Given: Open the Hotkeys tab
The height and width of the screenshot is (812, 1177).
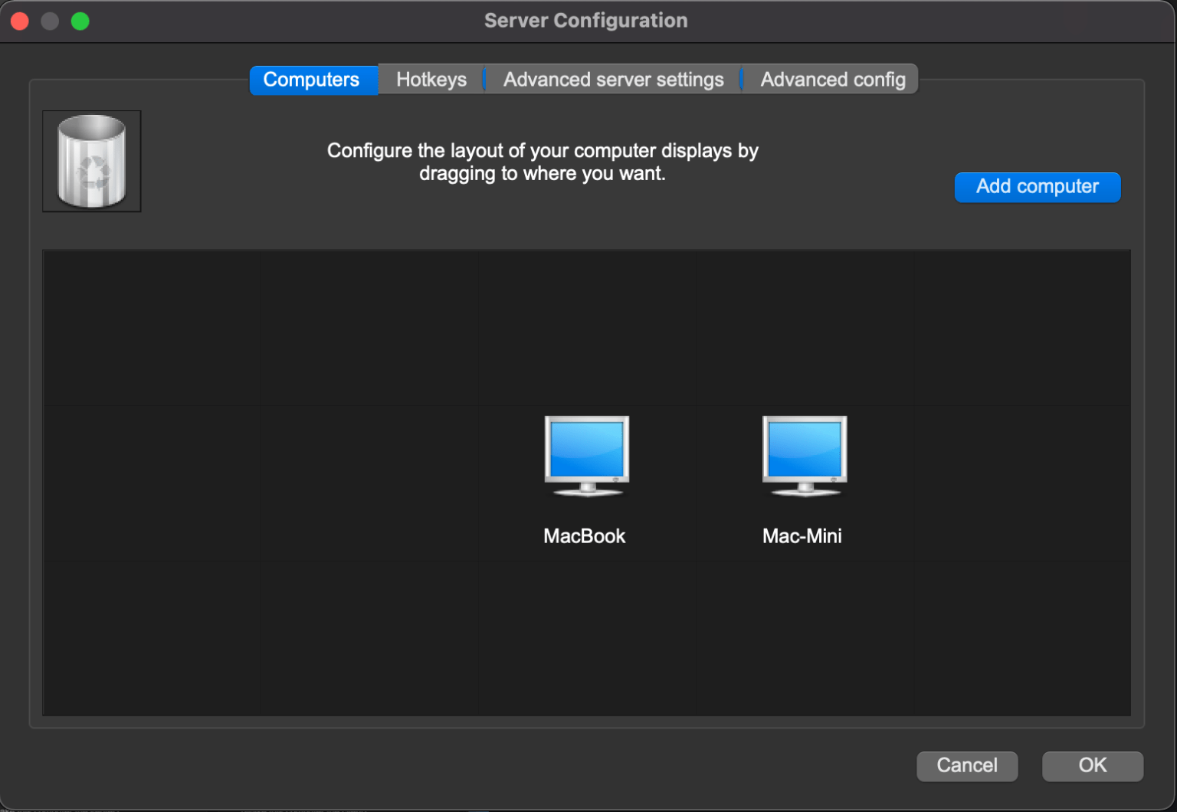Looking at the screenshot, I should coord(431,80).
